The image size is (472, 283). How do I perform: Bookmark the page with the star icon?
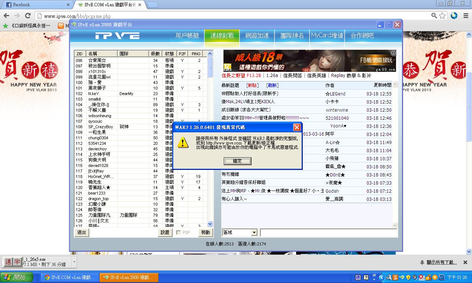(442, 16)
